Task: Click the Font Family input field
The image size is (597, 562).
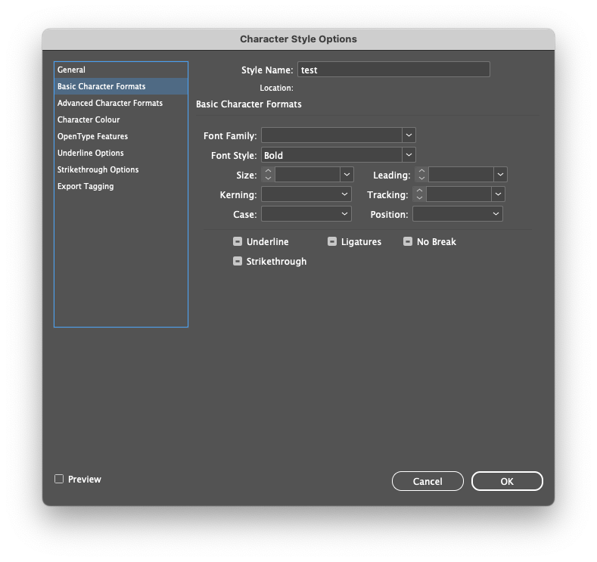Action: [x=331, y=135]
